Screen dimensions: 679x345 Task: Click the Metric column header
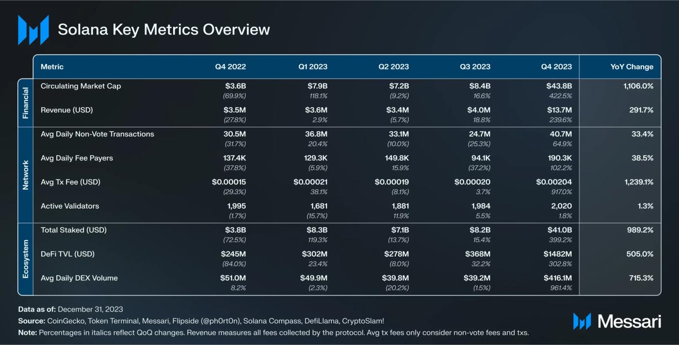coord(52,67)
